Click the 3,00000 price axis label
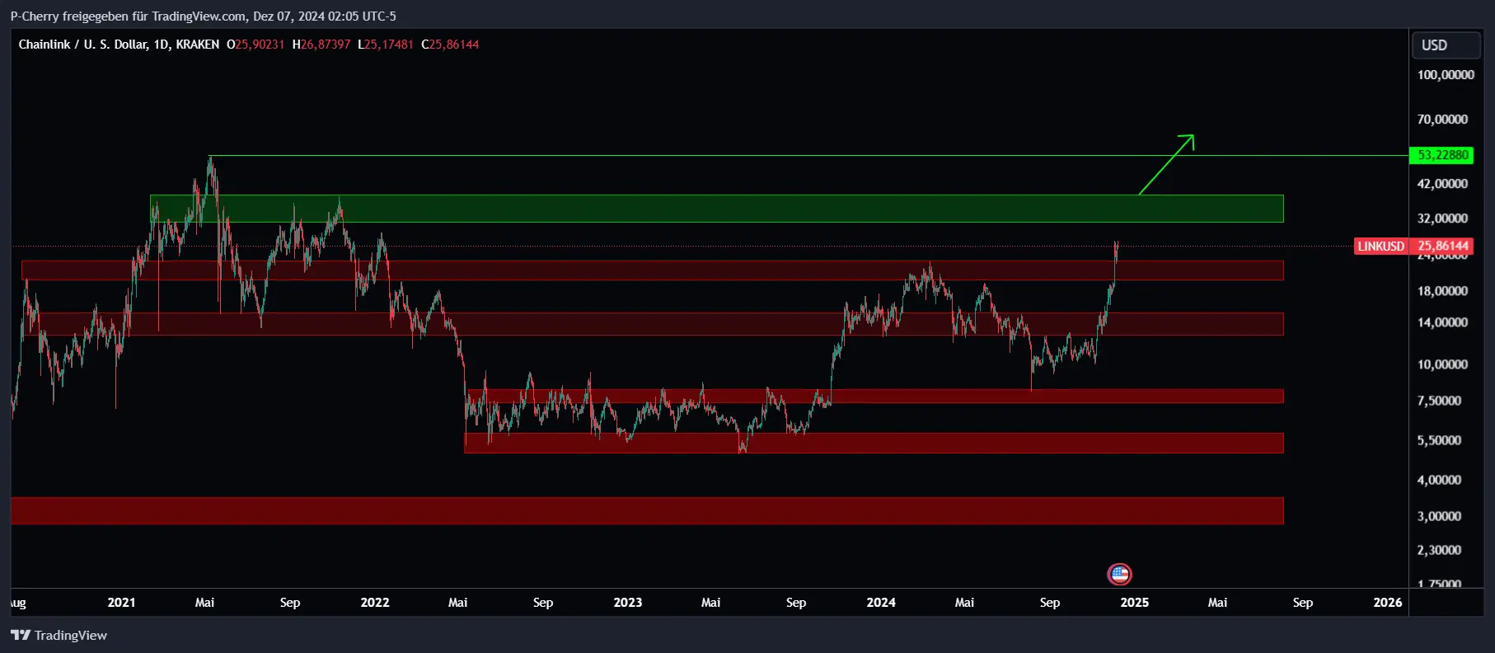 pyautogui.click(x=1439, y=516)
